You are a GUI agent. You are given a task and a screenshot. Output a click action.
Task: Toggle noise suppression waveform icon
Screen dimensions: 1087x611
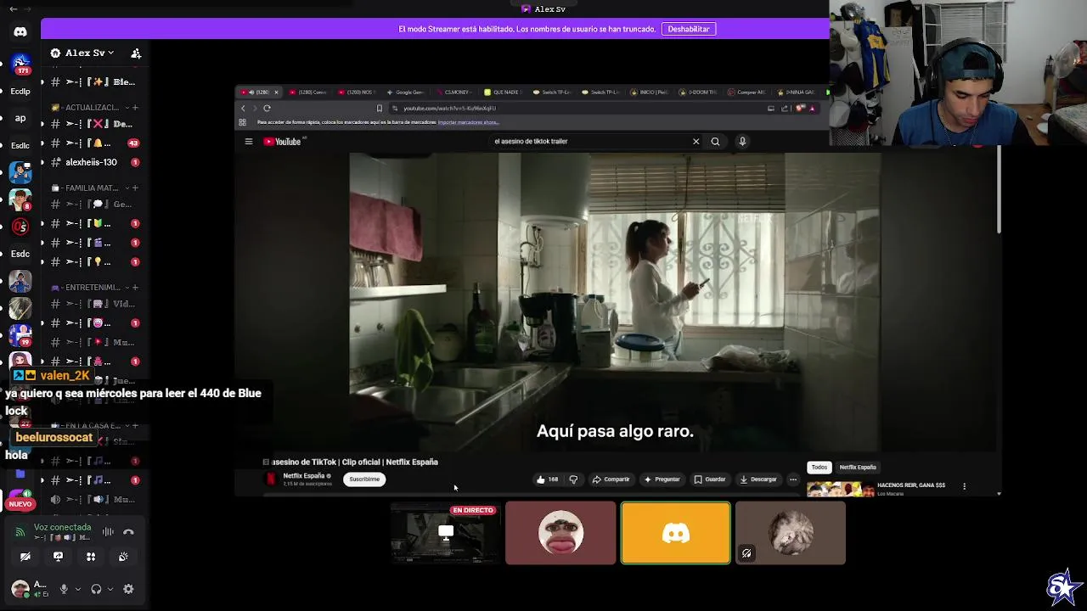coord(108,532)
